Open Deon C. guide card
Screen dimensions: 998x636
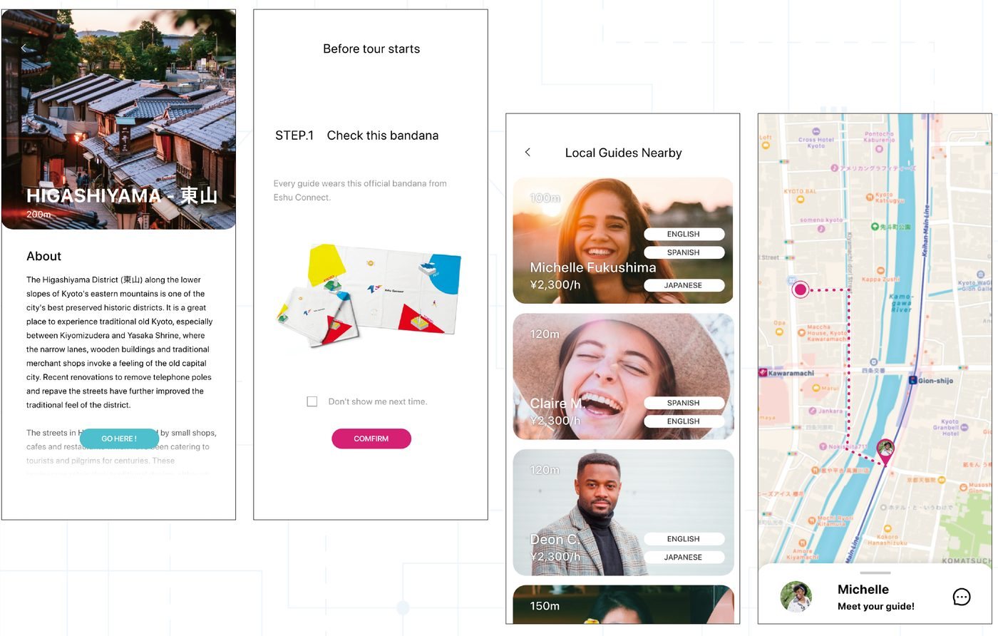click(x=623, y=512)
